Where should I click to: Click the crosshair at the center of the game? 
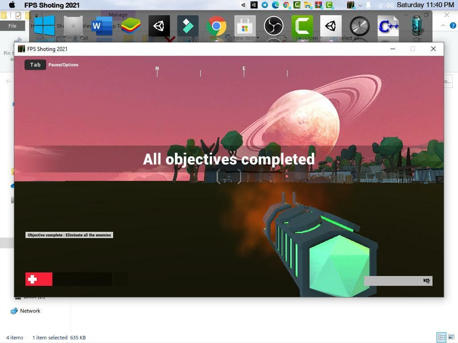(x=229, y=176)
